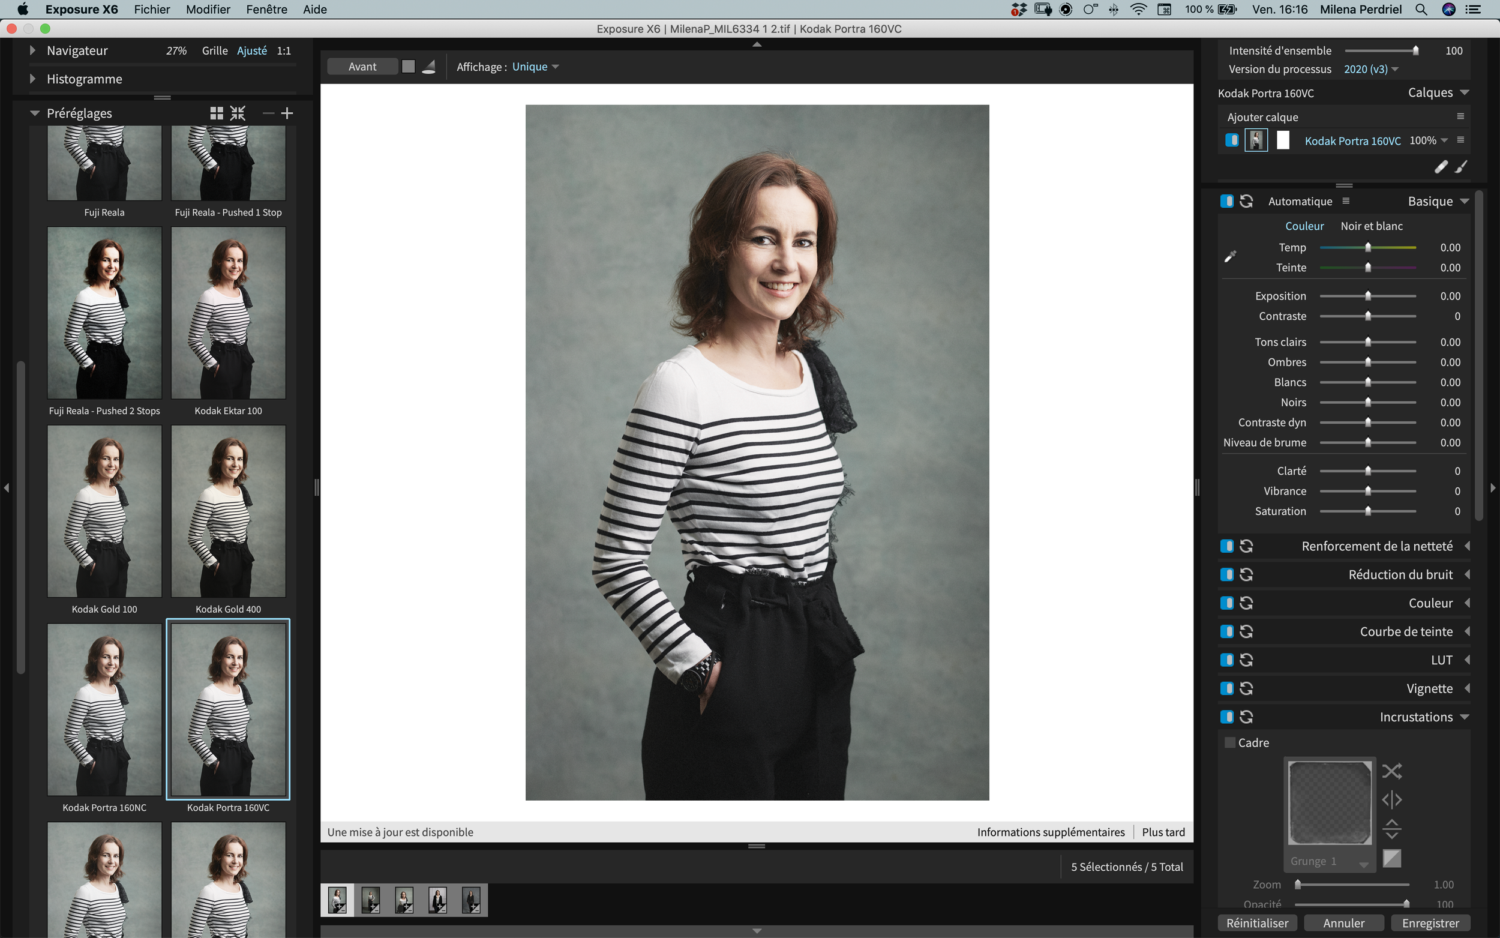Viewport: 1500px width, 938px height.
Task: Open the layer opacity 100% dropdown
Action: click(x=1429, y=140)
